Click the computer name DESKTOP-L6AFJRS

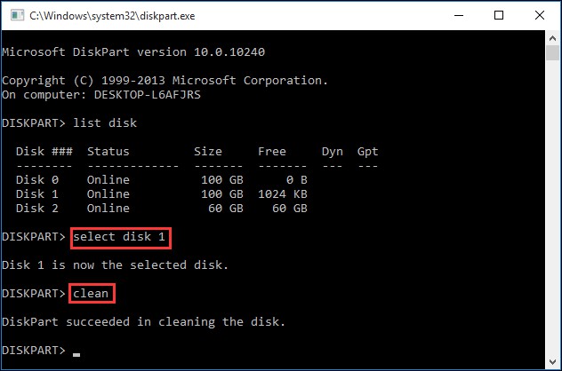[148, 95]
